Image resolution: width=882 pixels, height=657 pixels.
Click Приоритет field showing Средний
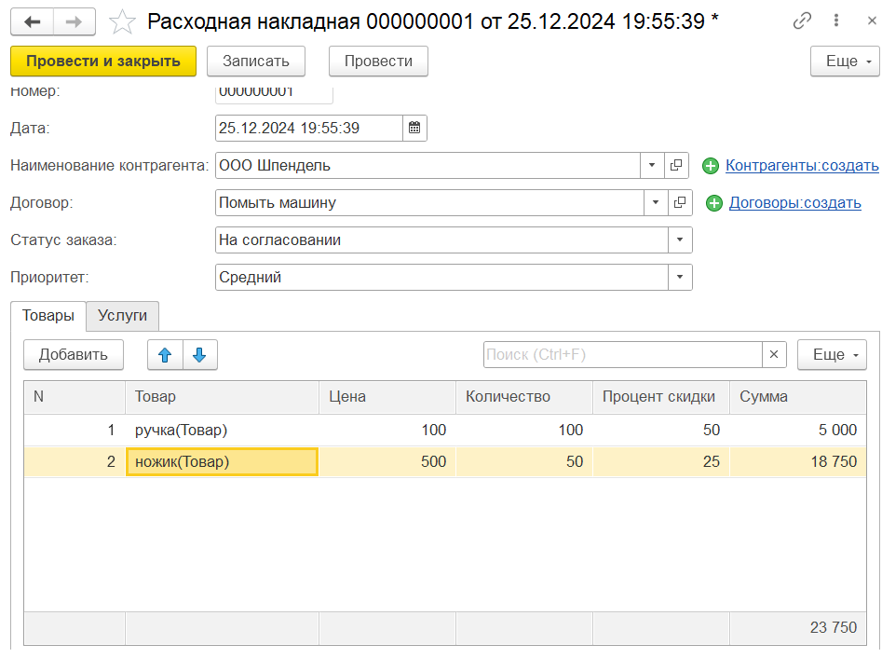441,277
